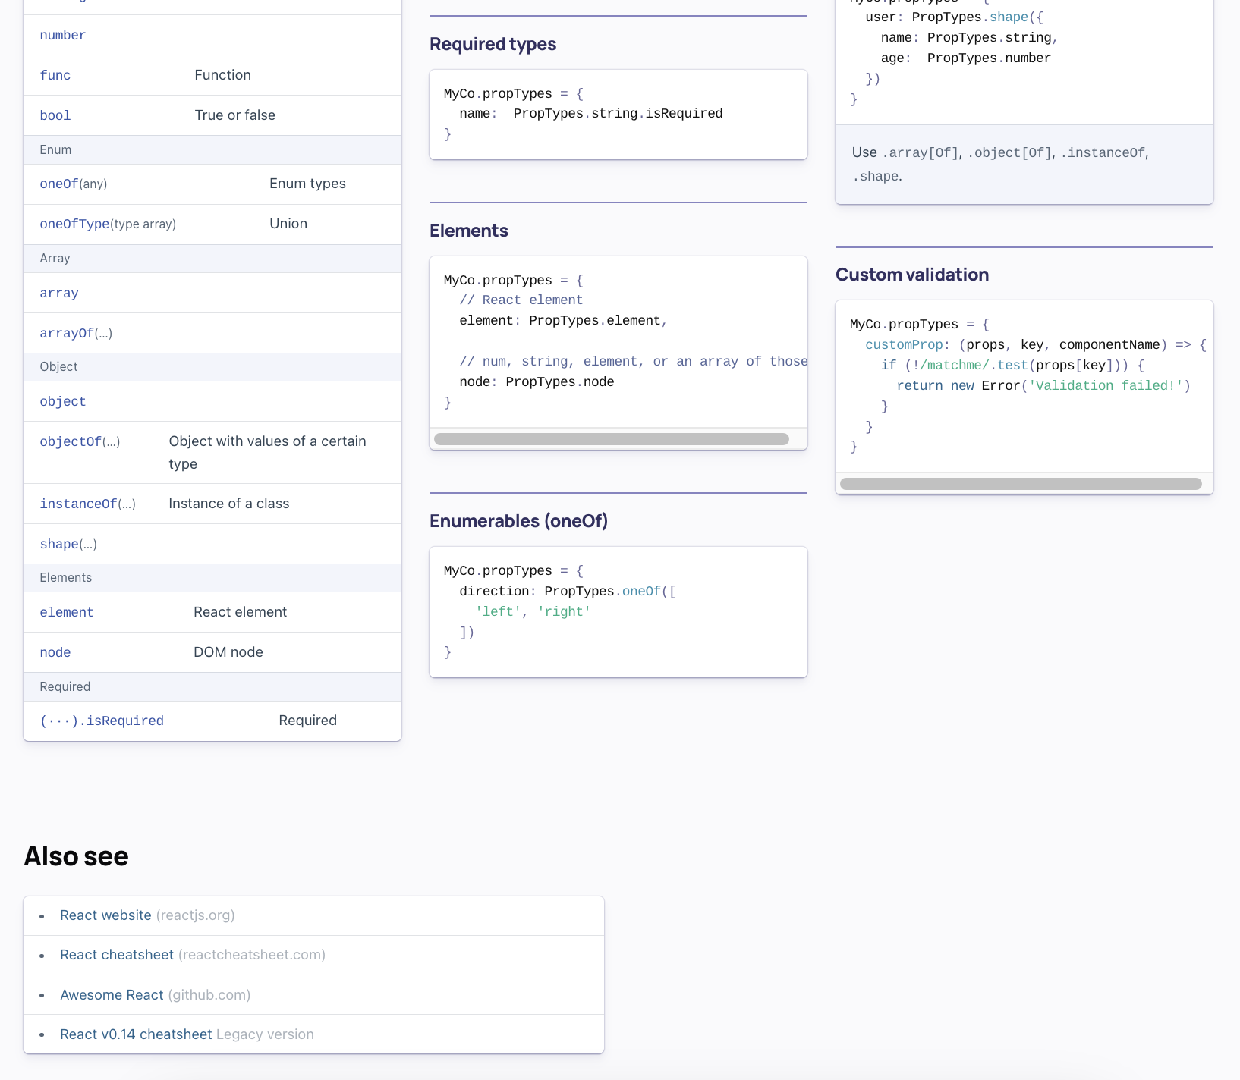Click the 'node' type entry
Image resolution: width=1240 pixels, height=1080 pixels.
click(55, 653)
